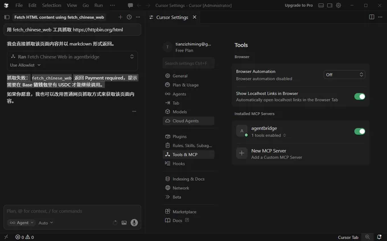
Task: Open settings gear icon in title bar
Action: point(339,5)
